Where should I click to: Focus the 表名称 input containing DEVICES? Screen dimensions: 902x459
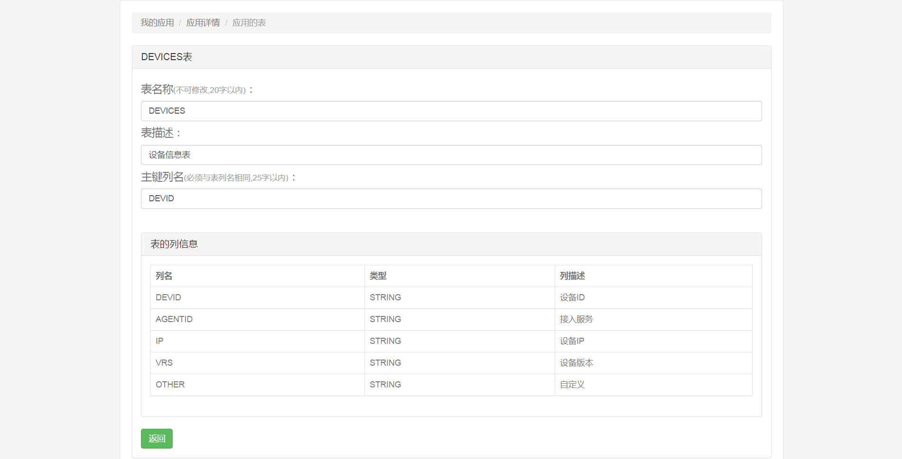pos(451,111)
